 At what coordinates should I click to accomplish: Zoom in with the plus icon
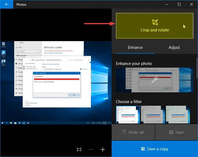pyautogui.click(x=103, y=149)
